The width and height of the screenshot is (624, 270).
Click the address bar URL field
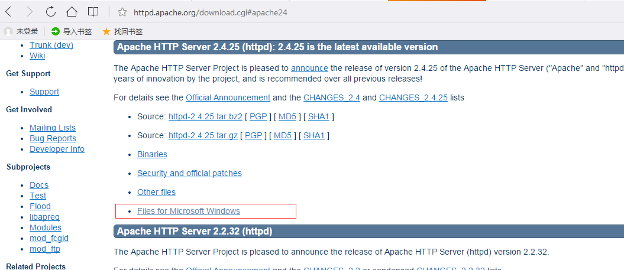pos(211,12)
